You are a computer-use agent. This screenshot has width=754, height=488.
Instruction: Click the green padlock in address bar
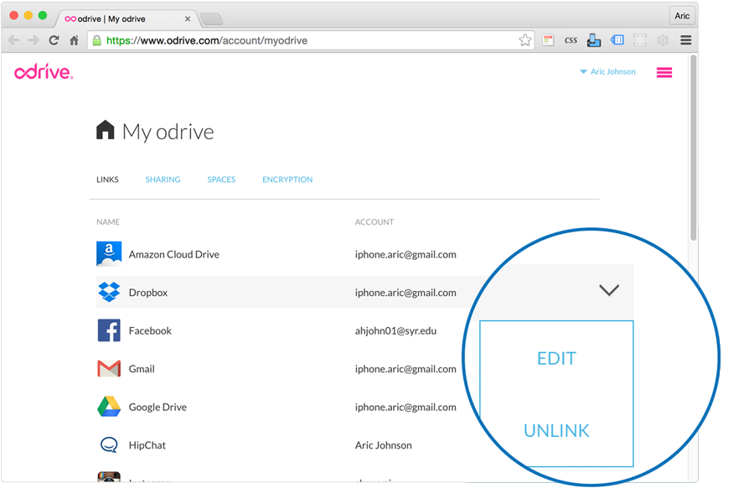(x=96, y=40)
